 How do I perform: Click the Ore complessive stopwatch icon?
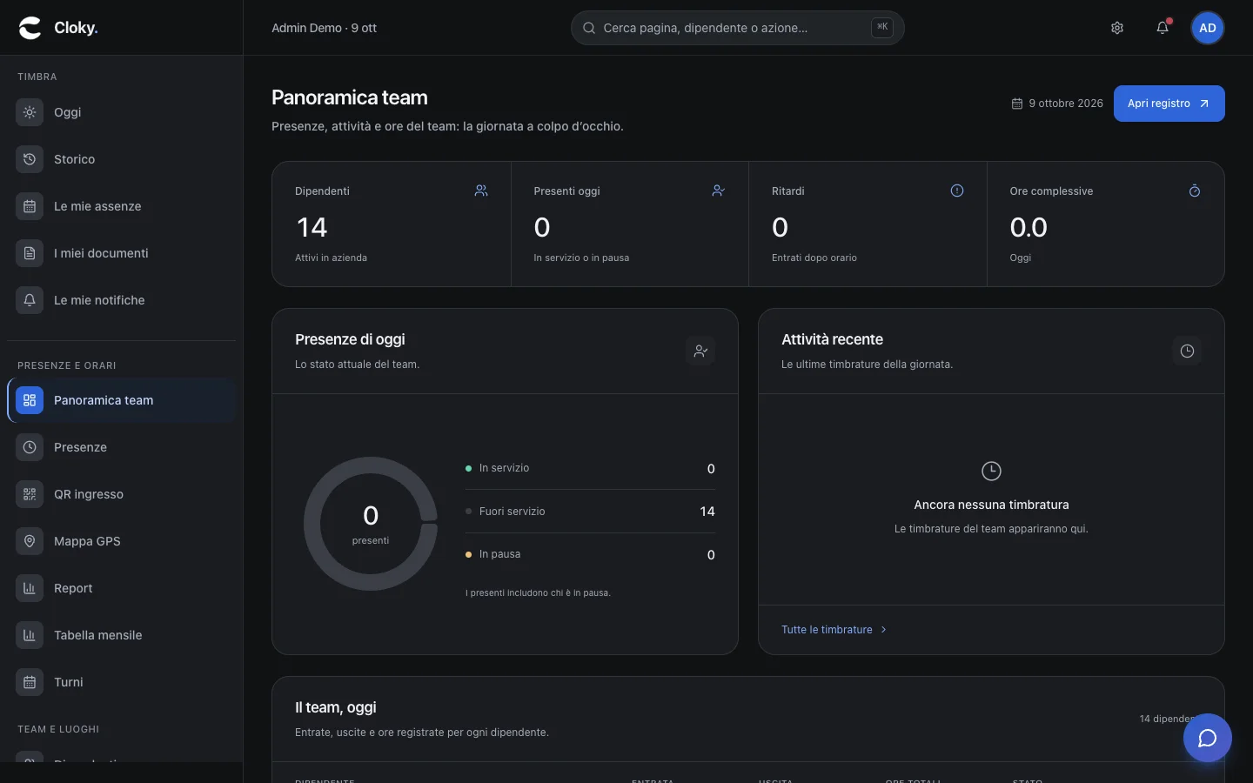point(1195,191)
